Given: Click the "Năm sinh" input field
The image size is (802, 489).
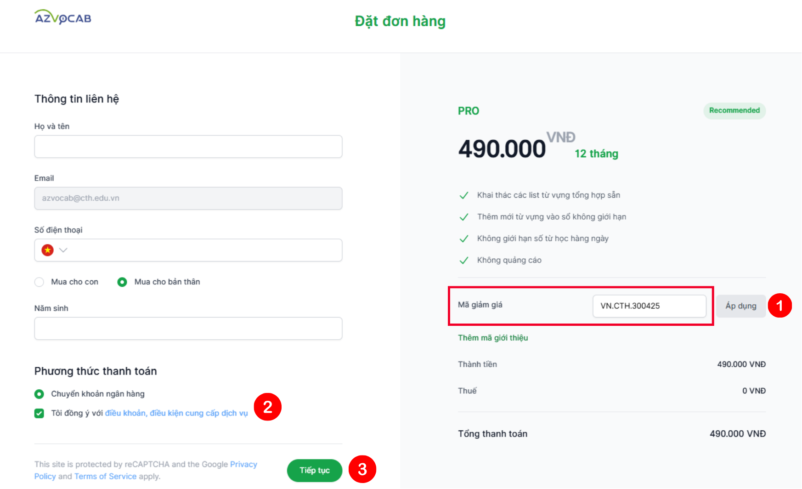Looking at the screenshot, I should 188,329.
